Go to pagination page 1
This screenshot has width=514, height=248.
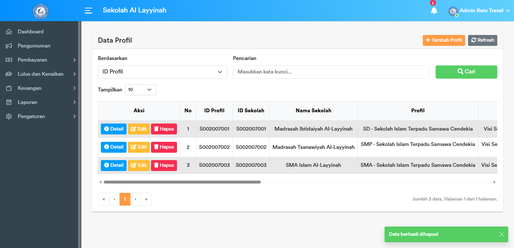coord(125,199)
